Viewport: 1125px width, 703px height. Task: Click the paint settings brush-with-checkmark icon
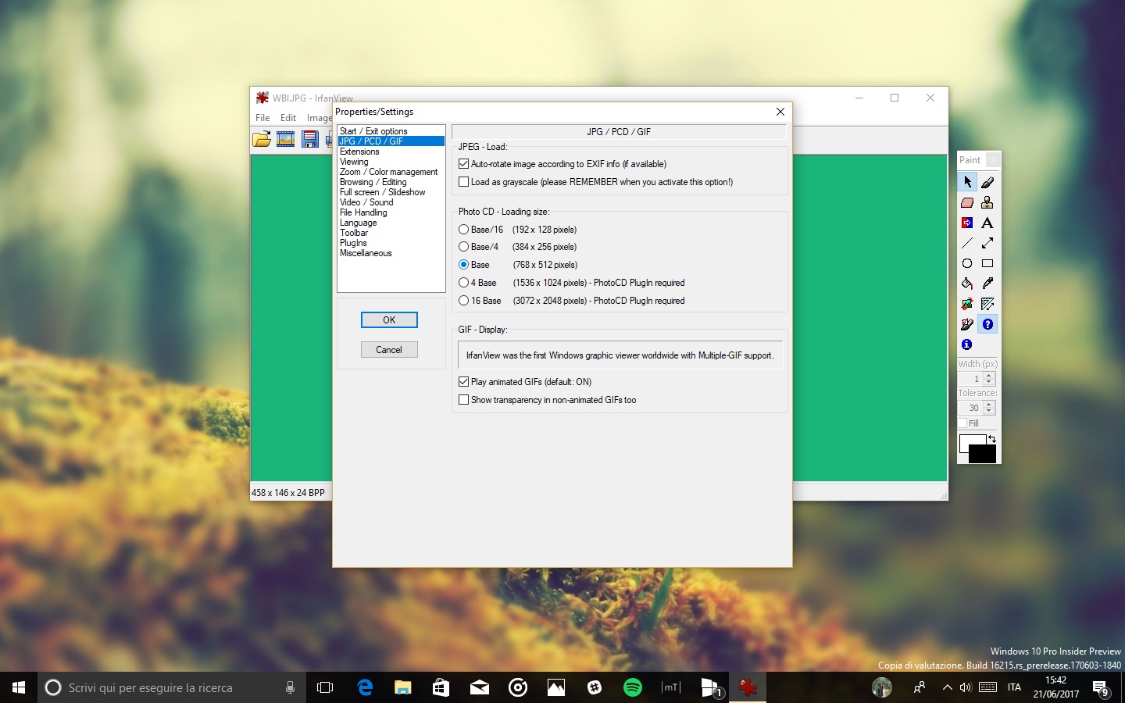pos(967,324)
